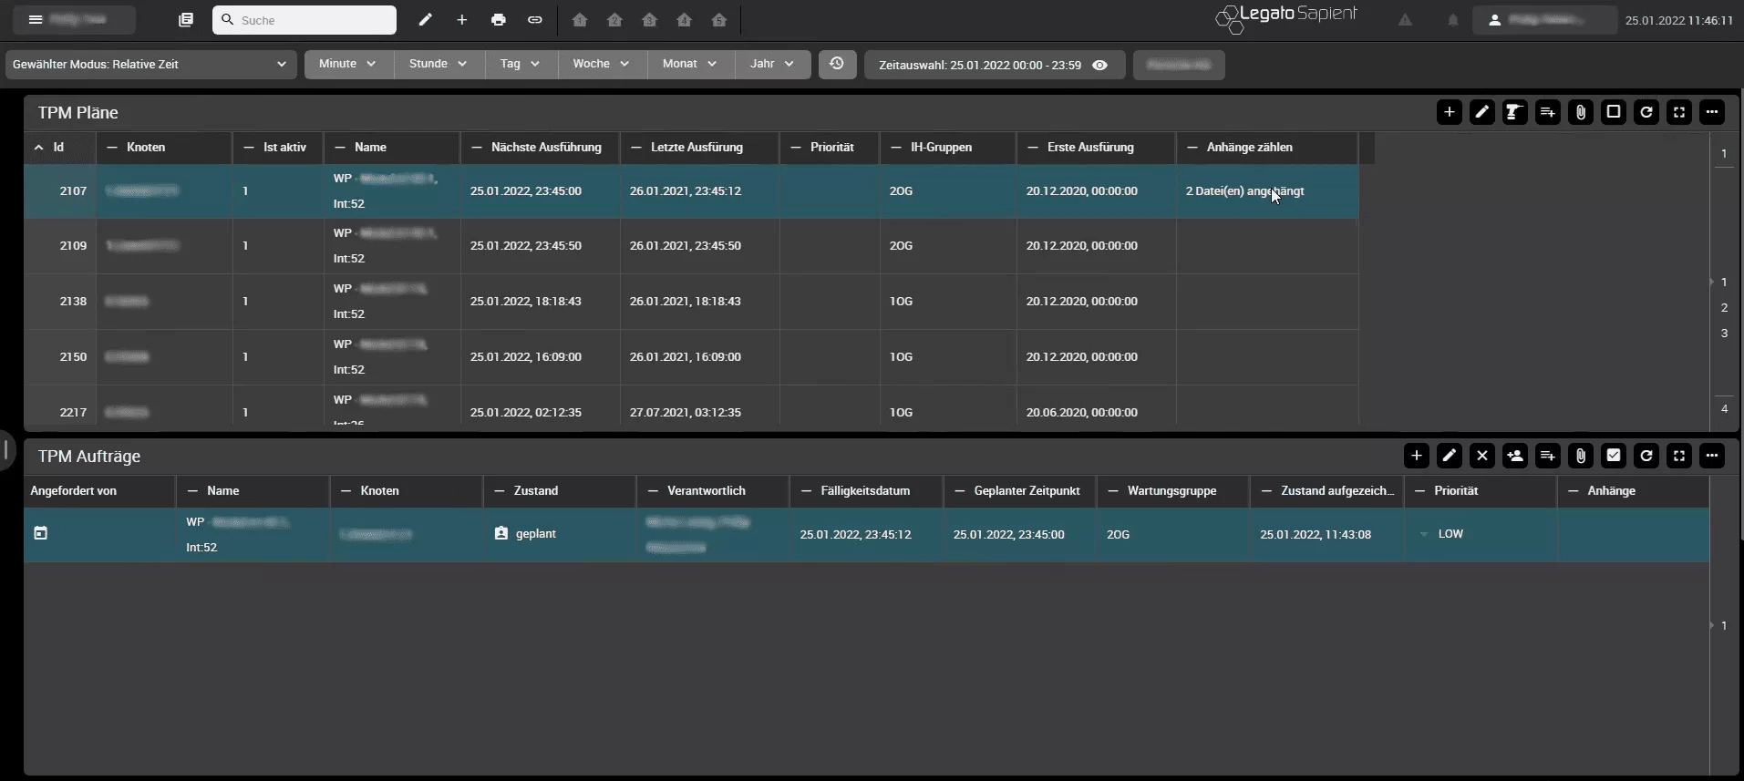The image size is (1744, 781).
Task: Print the current view with printer icon
Action: point(499,19)
